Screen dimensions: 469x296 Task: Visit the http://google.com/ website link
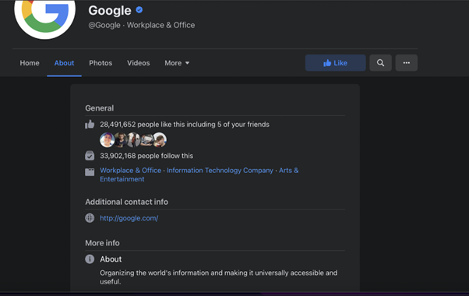click(x=129, y=218)
